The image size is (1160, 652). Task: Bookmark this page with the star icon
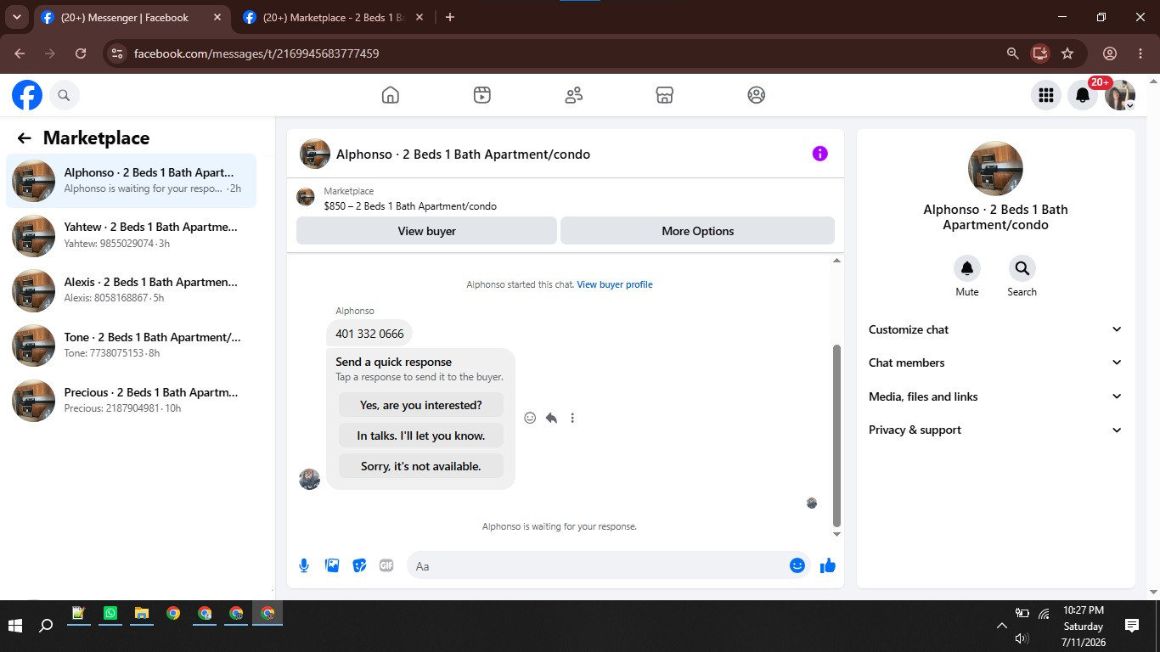[x=1067, y=53]
